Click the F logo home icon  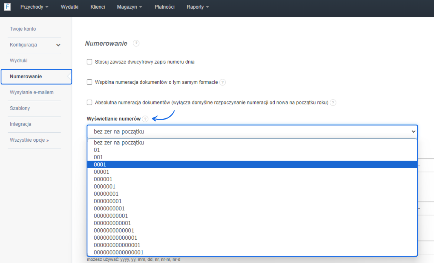click(x=7, y=7)
